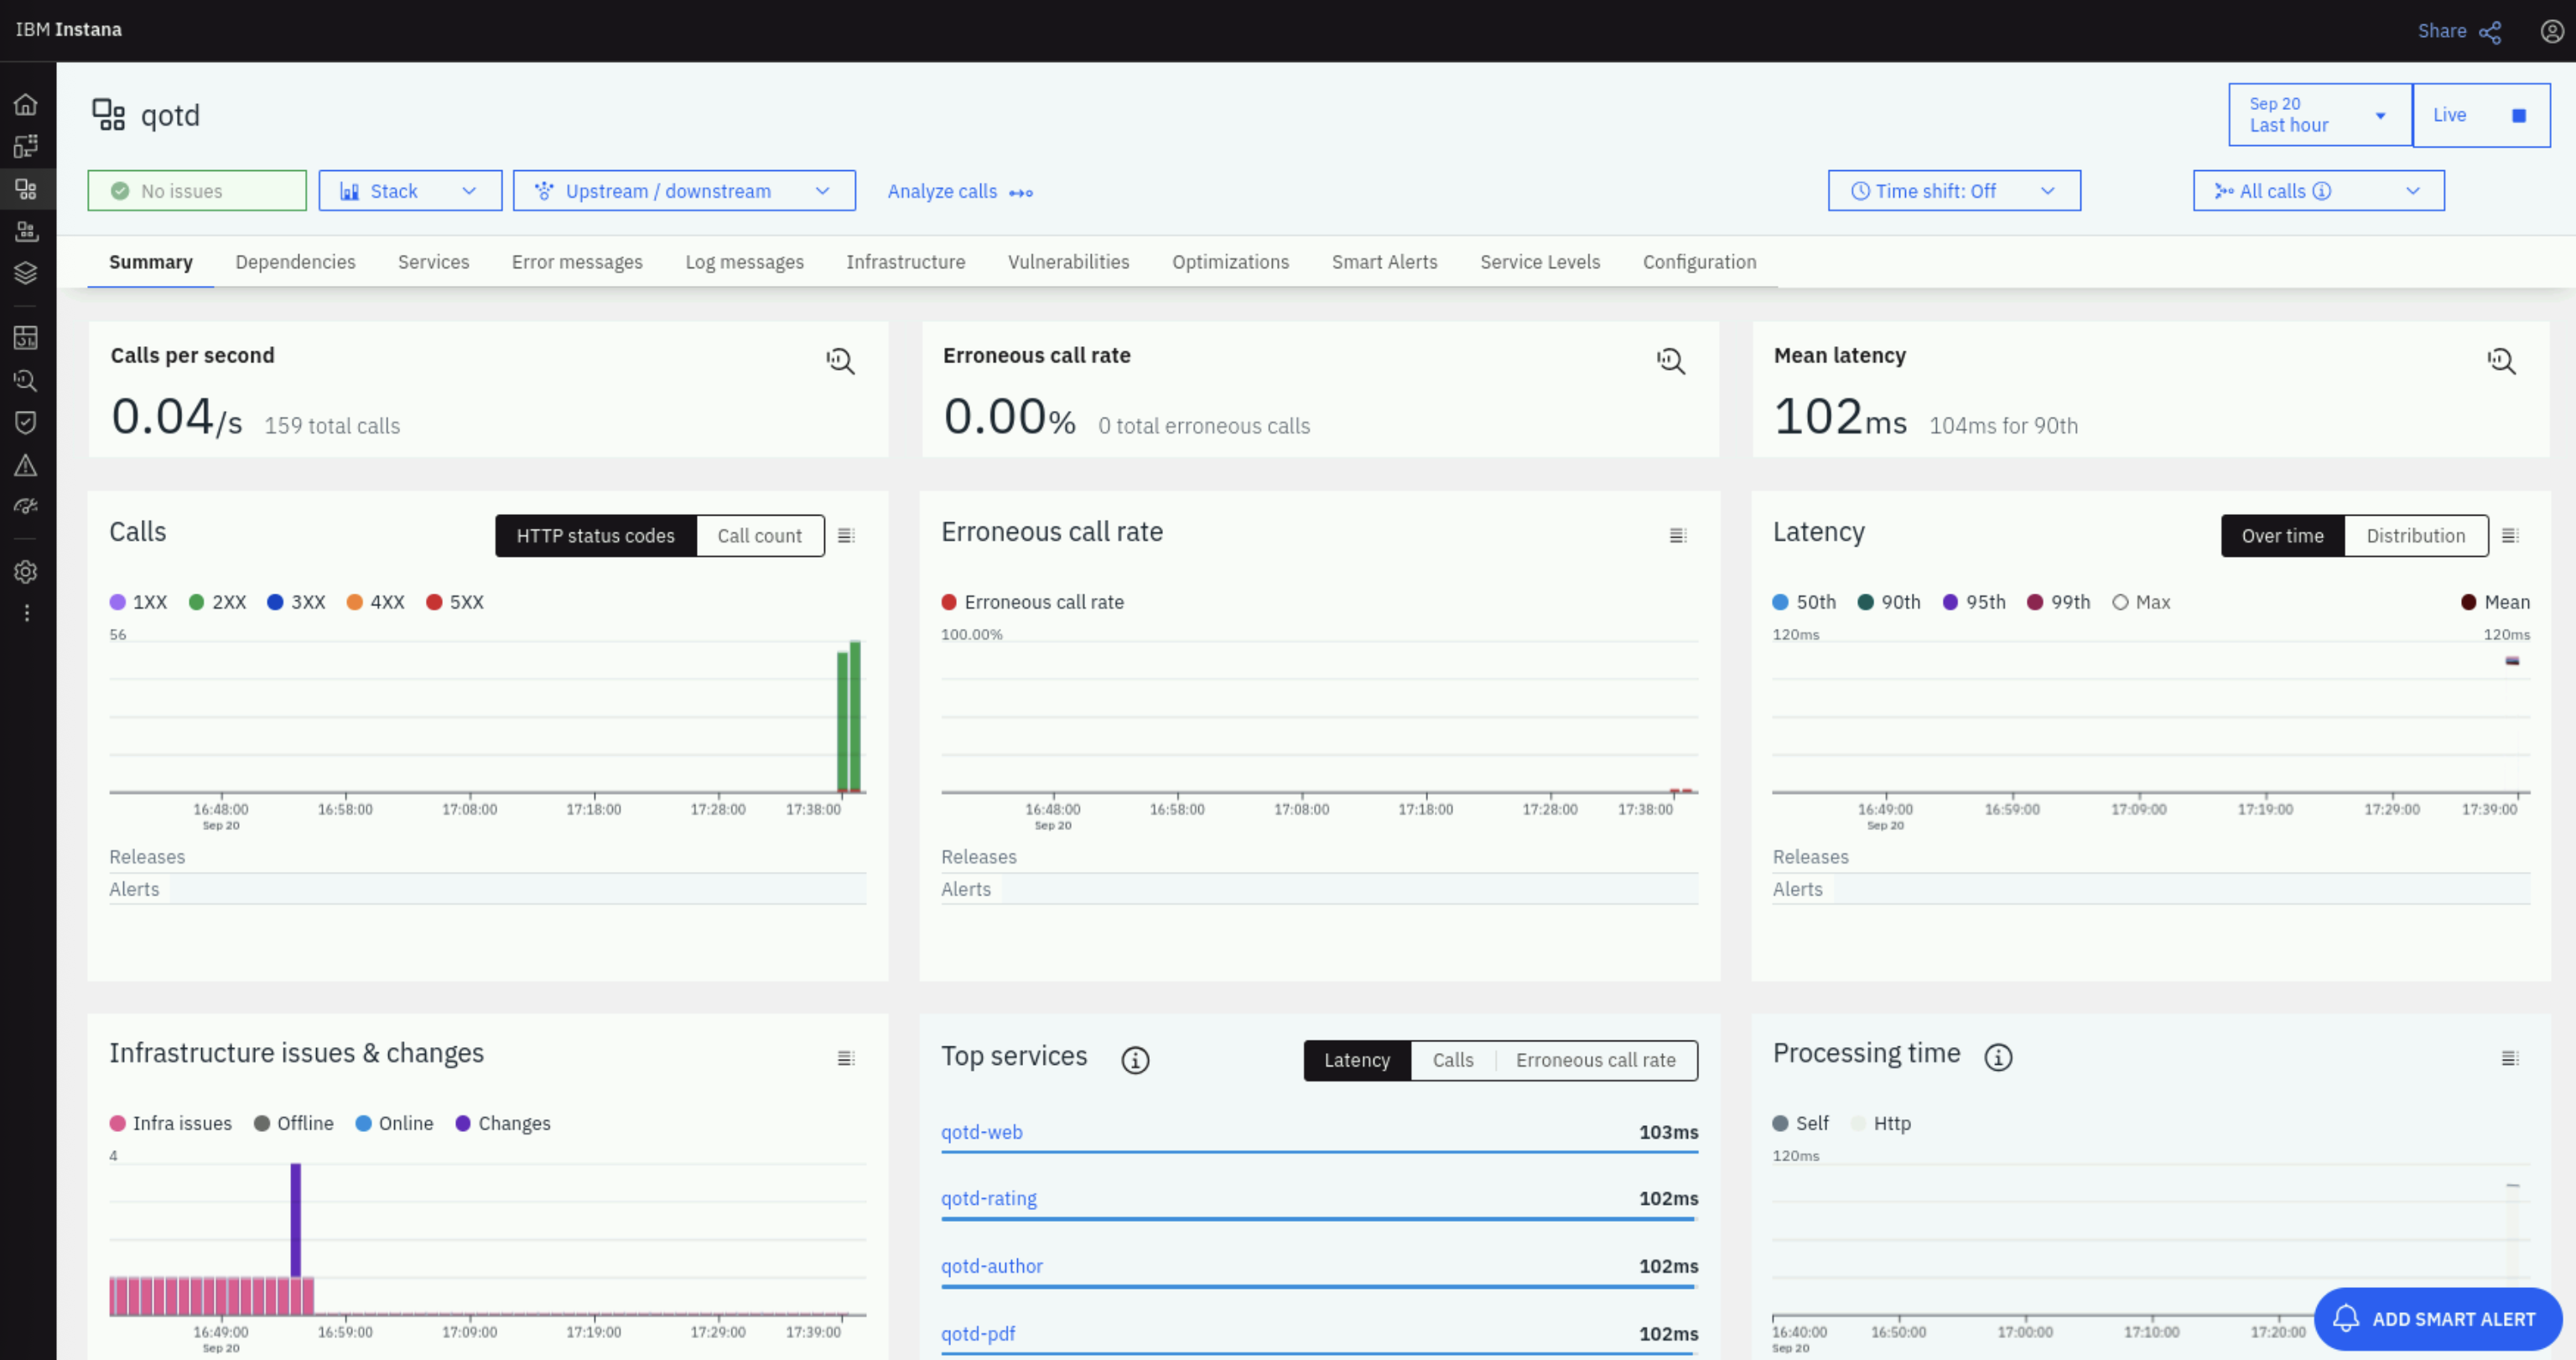Open Settings gear in left sidebar
The width and height of the screenshot is (2576, 1360).
coord(26,571)
